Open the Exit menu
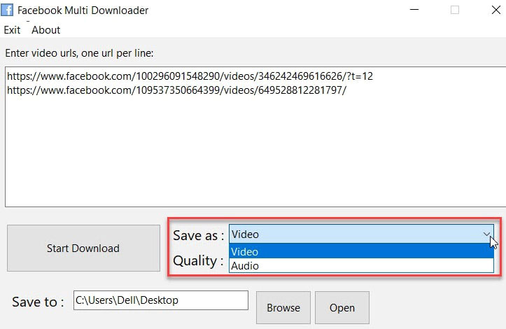 12,30
